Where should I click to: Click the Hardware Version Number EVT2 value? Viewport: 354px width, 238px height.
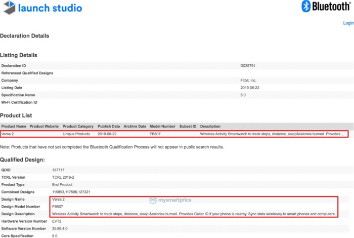tap(57, 221)
